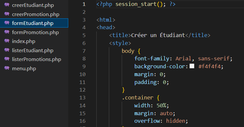This screenshot has height=127, width=244.
Task: Select listerPromotions.php in the file list
Action: (34, 59)
